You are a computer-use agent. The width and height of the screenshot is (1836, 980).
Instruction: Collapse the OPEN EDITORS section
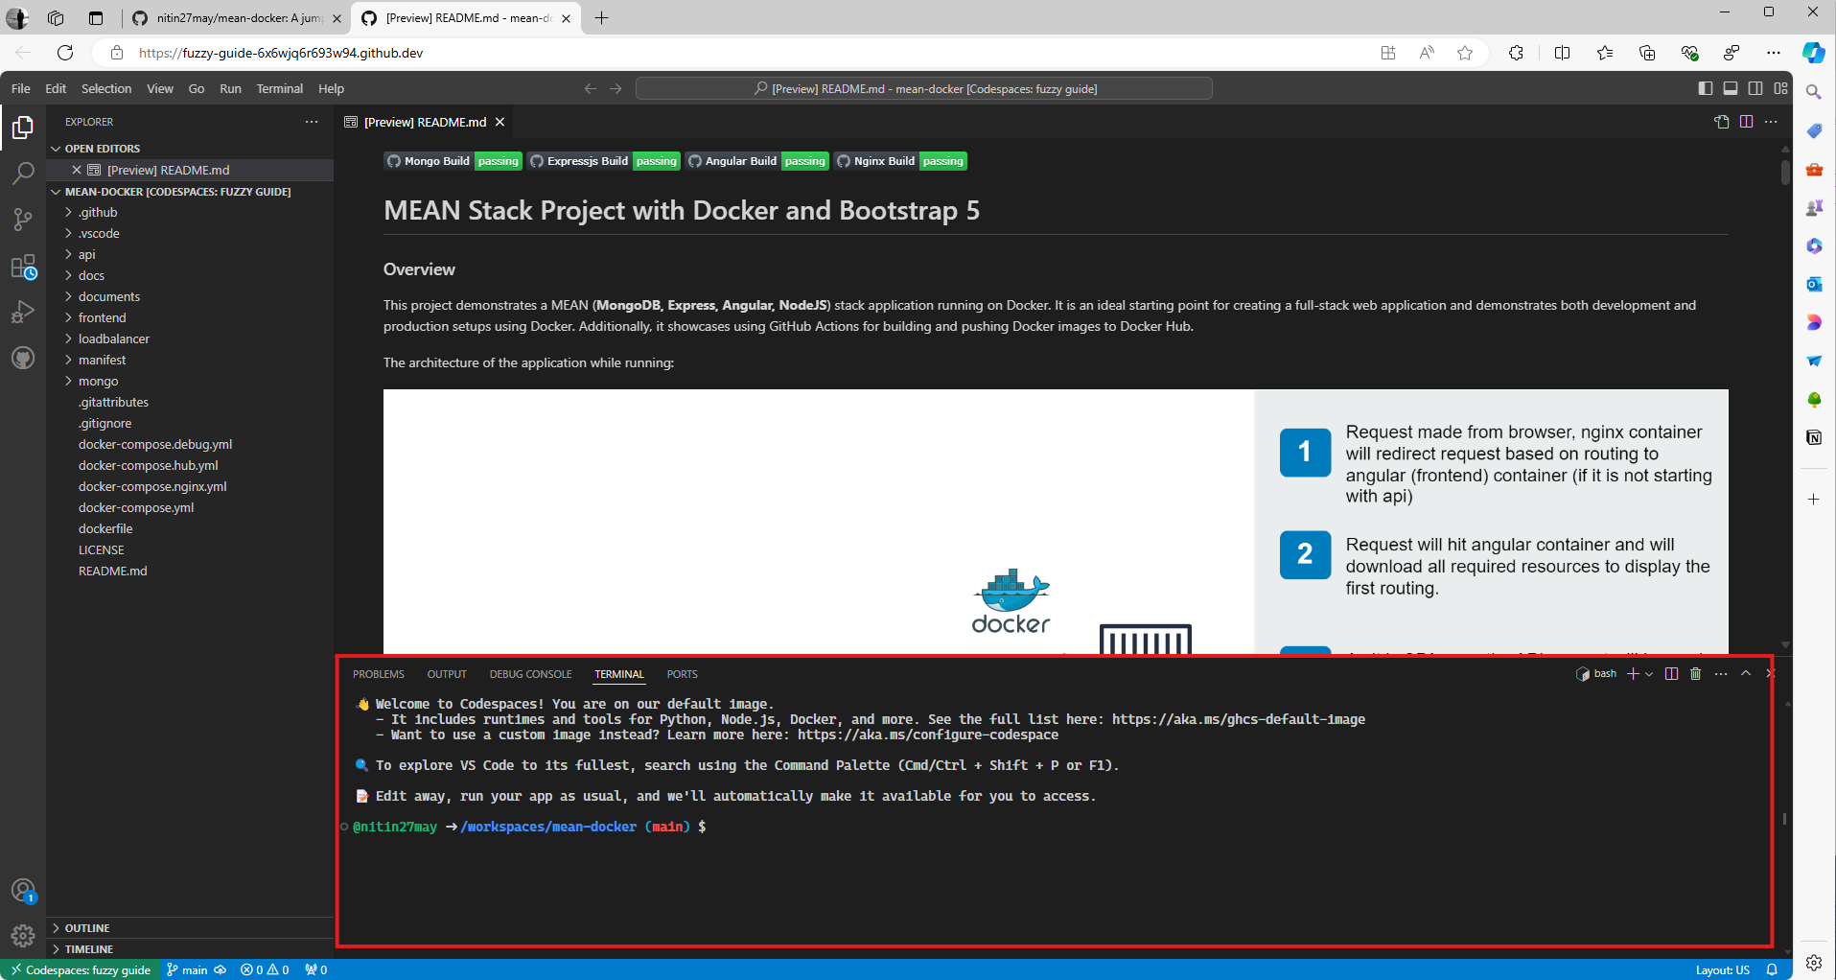190,149
